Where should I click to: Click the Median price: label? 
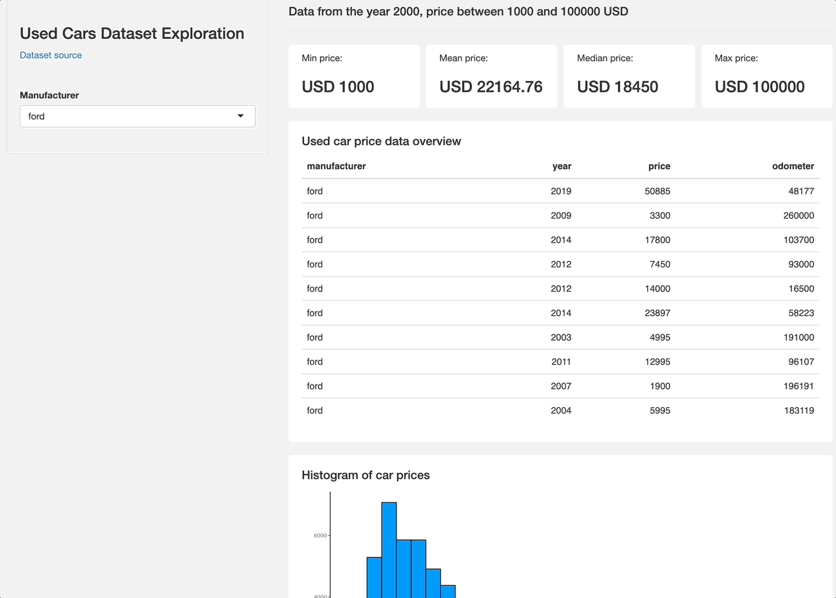[605, 59]
